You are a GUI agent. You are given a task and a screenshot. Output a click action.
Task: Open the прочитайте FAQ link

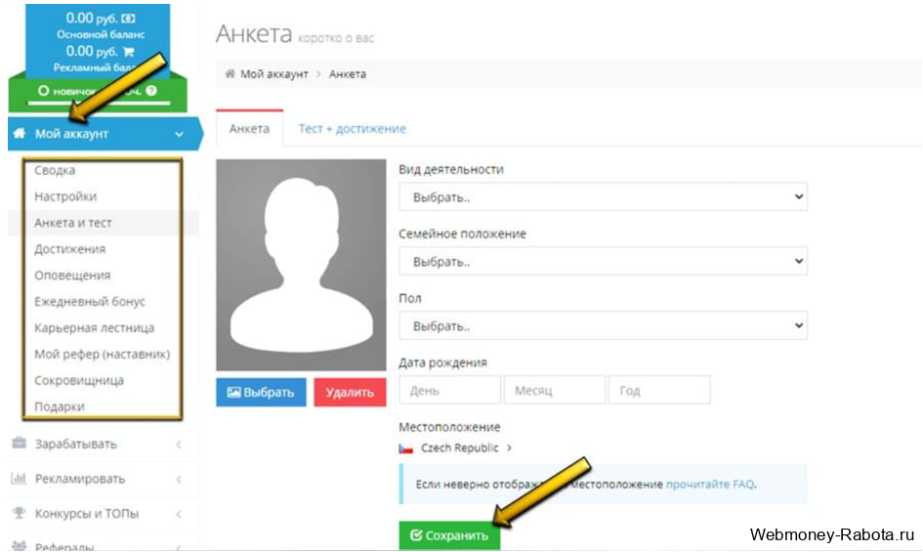coord(710,484)
